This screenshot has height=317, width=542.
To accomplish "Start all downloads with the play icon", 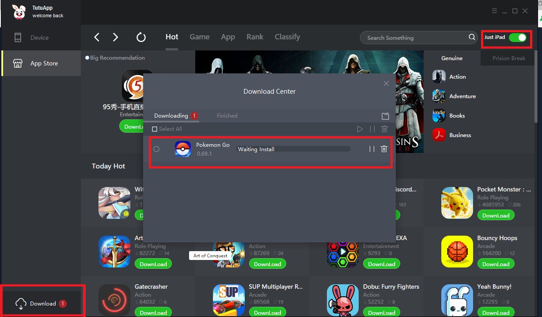I will (360, 129).
